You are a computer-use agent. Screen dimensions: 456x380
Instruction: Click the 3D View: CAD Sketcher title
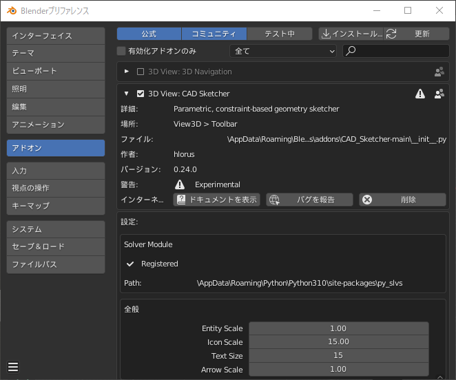[x=189, y=94]
